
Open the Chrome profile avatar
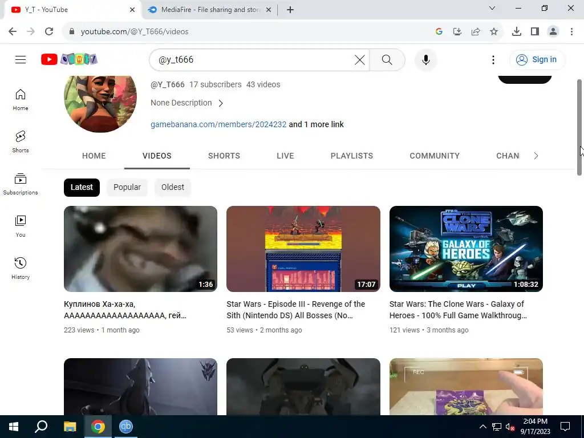[x=553, y=32]
